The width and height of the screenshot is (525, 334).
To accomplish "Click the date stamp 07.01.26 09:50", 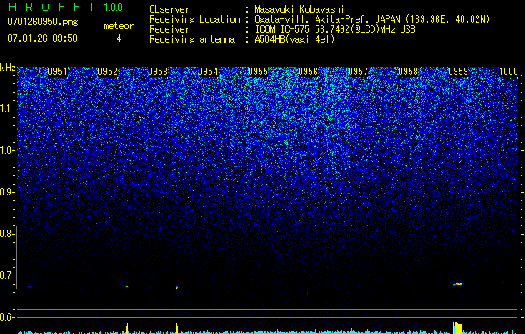I will point(43,38).
